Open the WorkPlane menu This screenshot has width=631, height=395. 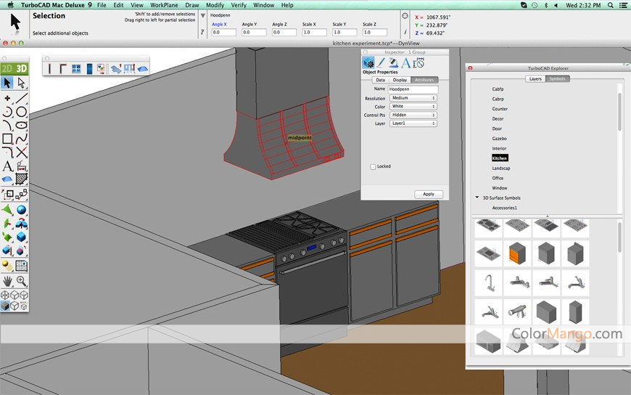(x=164, y=5)
